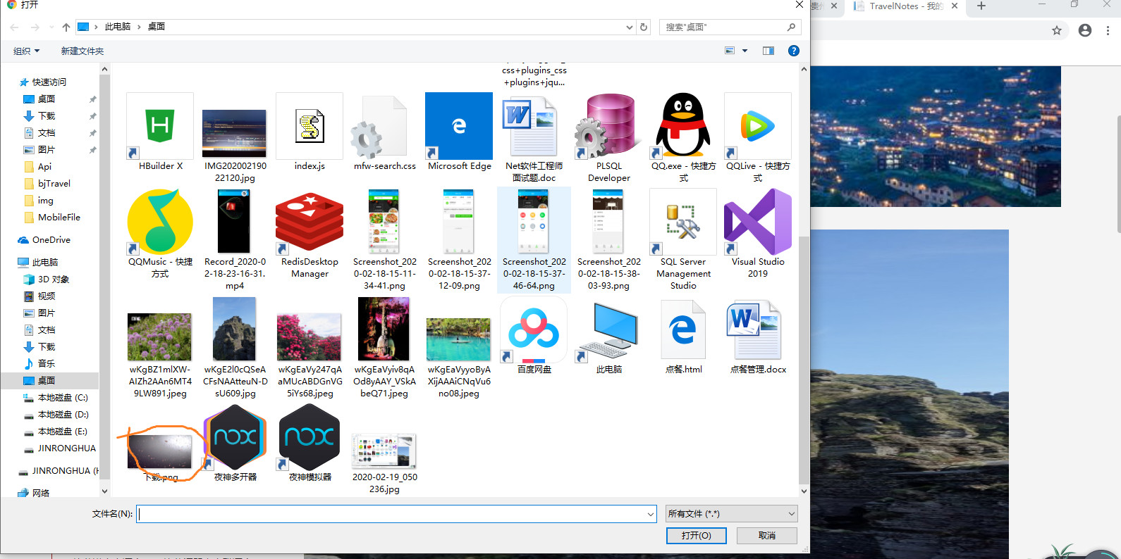
Task: Open the view options dropdown arrow
Action: [x=745, y=51]
